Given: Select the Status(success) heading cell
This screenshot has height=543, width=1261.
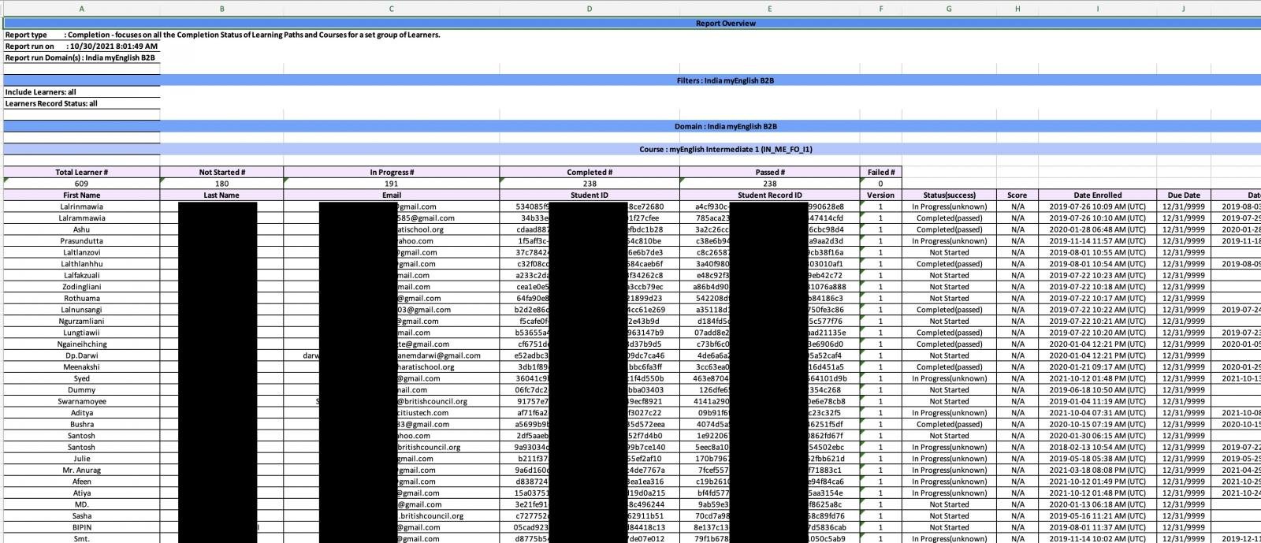Looking at the screenshot, I should pyautogui.click(x=949, y=195).
